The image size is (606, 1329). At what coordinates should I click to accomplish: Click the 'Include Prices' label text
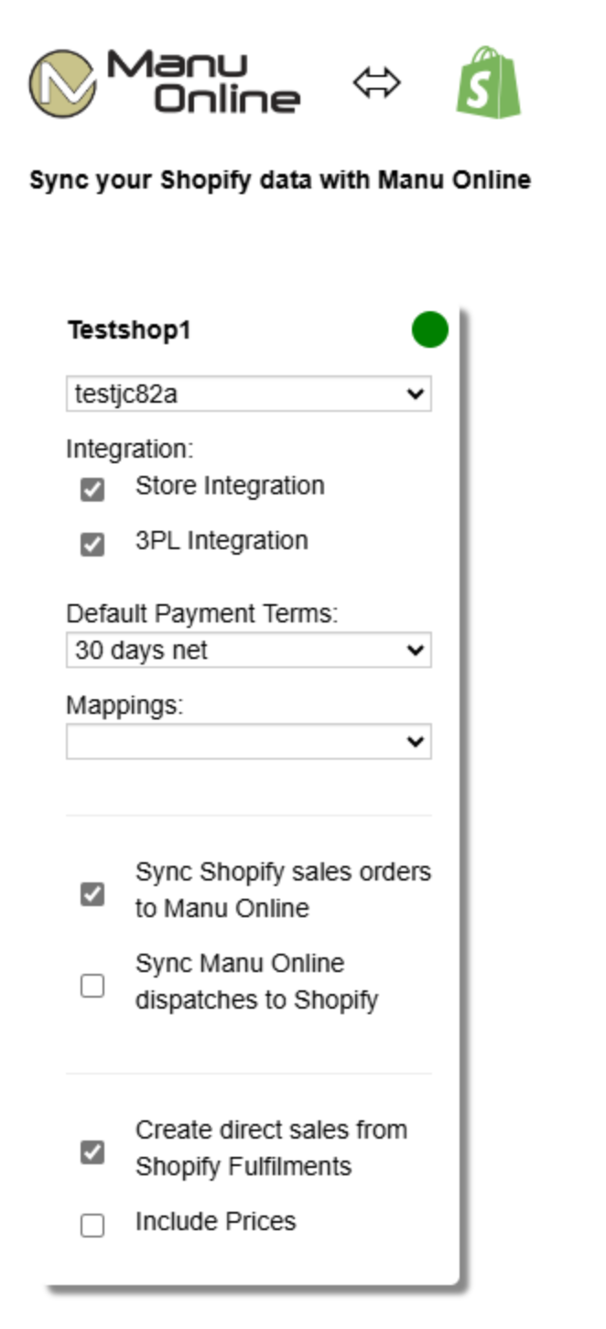click(x=216, y=1221)
